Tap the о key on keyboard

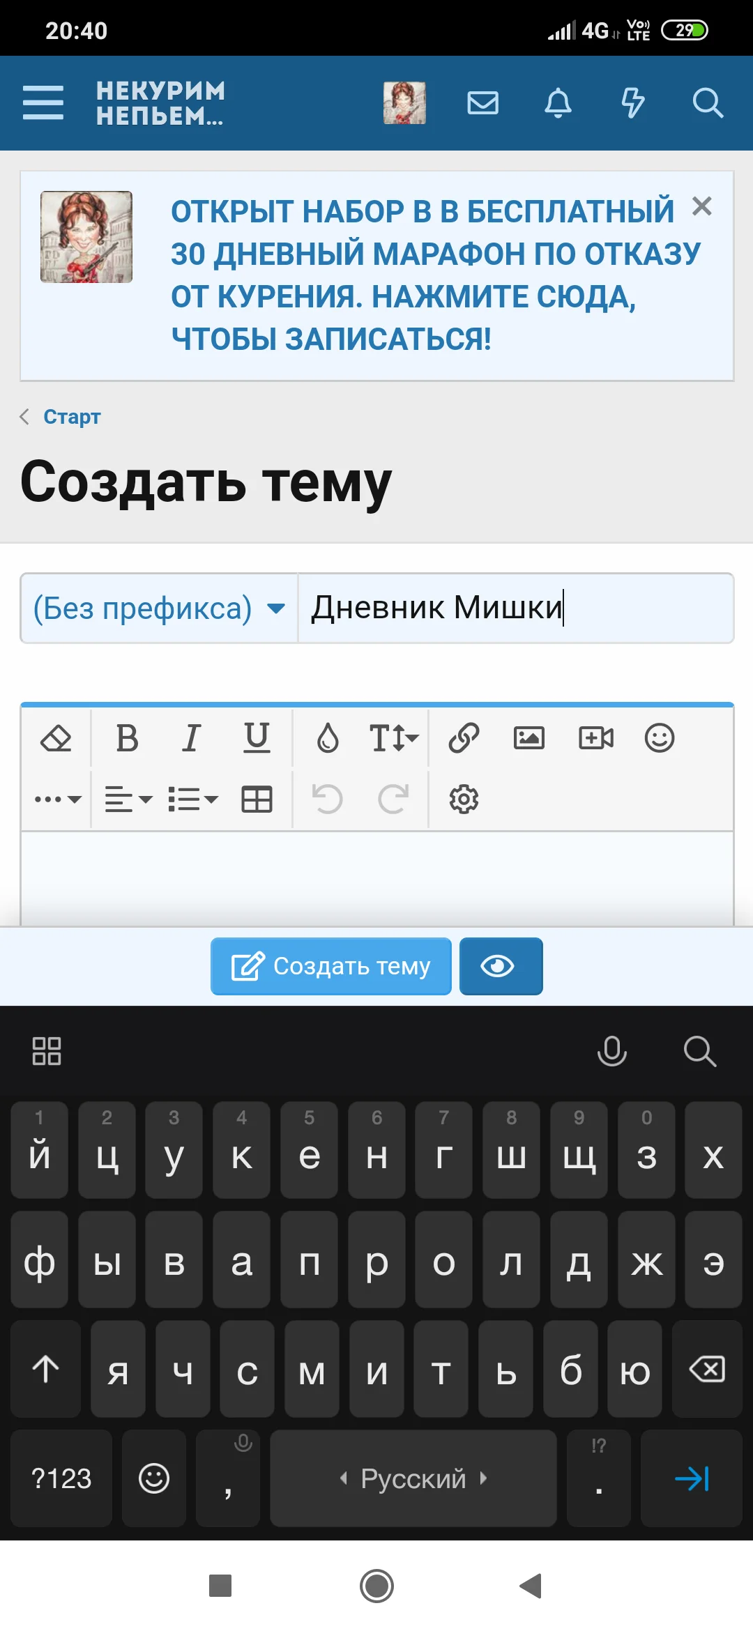[x=444, y=1259]
